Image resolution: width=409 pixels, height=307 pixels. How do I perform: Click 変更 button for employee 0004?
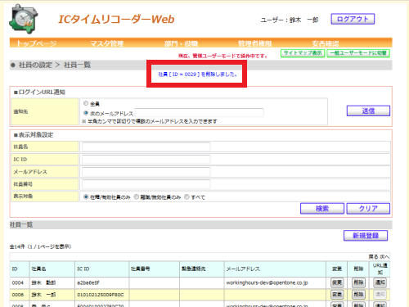pyautogui.click(x=337, y=282)
